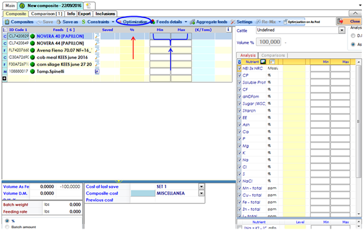
Task: Click the green status dot of Tamp.Spinelli
Action: pyautogui.click(x=33, y=71)
